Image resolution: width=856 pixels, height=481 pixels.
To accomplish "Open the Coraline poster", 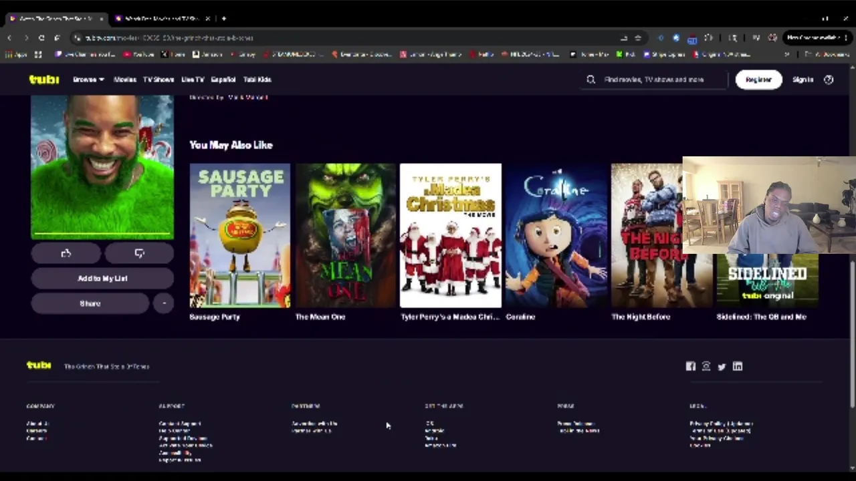I will click(556, 235).
